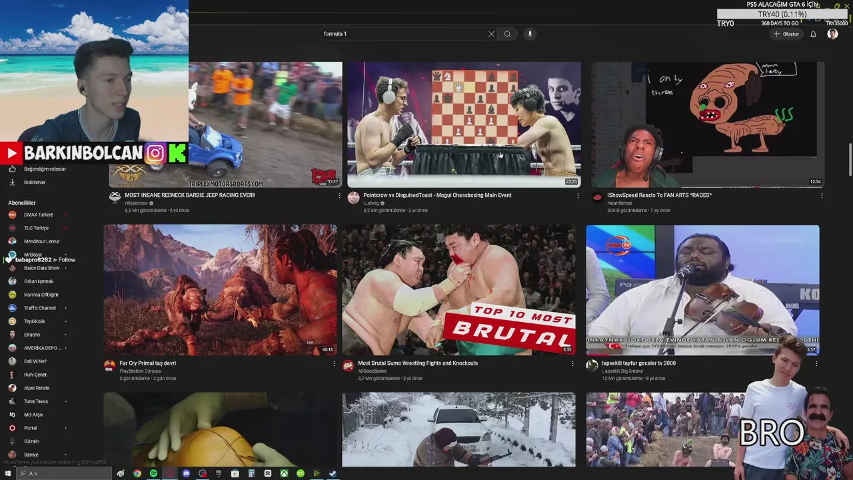Open Discord from the taskbar

(x=186, y=473)
